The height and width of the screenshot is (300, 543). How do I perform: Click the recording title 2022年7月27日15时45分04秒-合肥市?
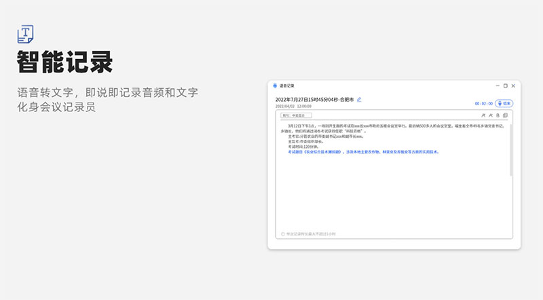click(314, 99)
